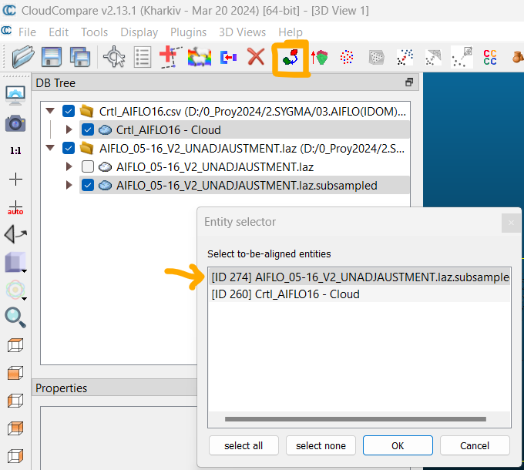Expand the Crtl_AIFLO16 - Cloud tree node
524x470 pixels.
click(69, 129)
